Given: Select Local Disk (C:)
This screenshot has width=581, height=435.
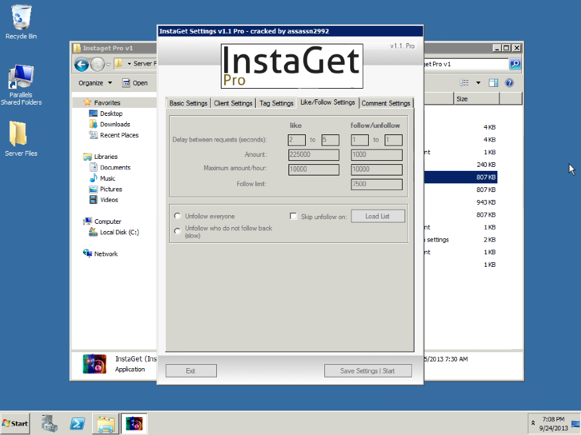Looking at the screenshot, I should 119,232.
